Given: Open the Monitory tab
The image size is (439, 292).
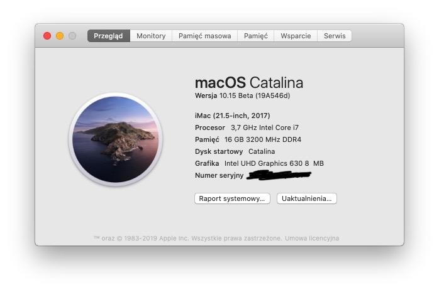Looking at the screenshot, I should 151,36.
